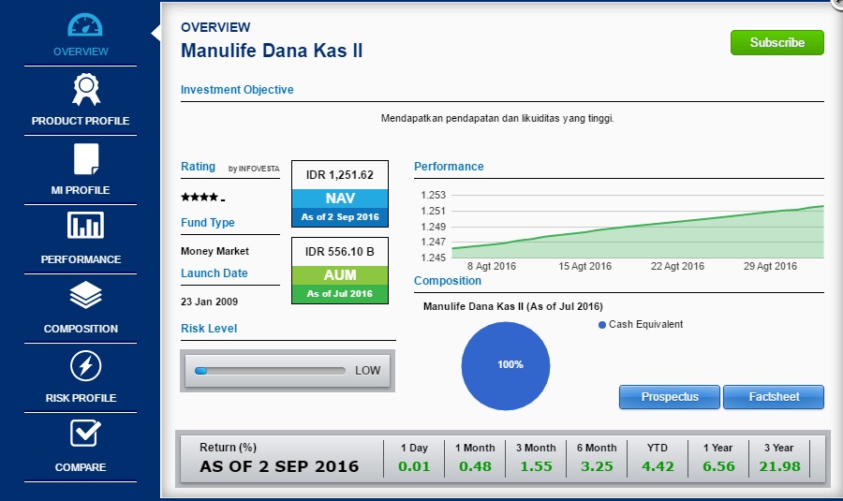Open COMPARE sidebar label
This screenshot has width=843, height=501.
tap(81, 467)
